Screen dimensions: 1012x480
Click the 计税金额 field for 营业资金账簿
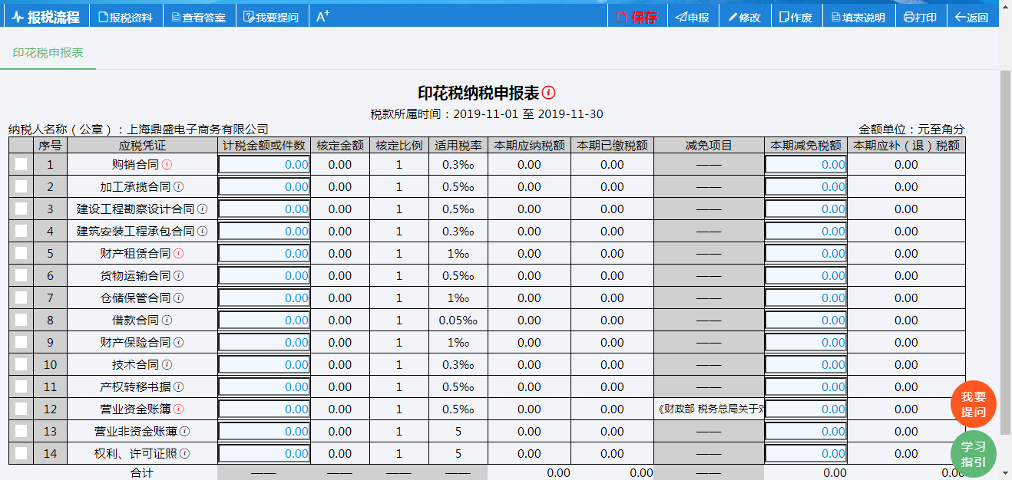[264, 409]
